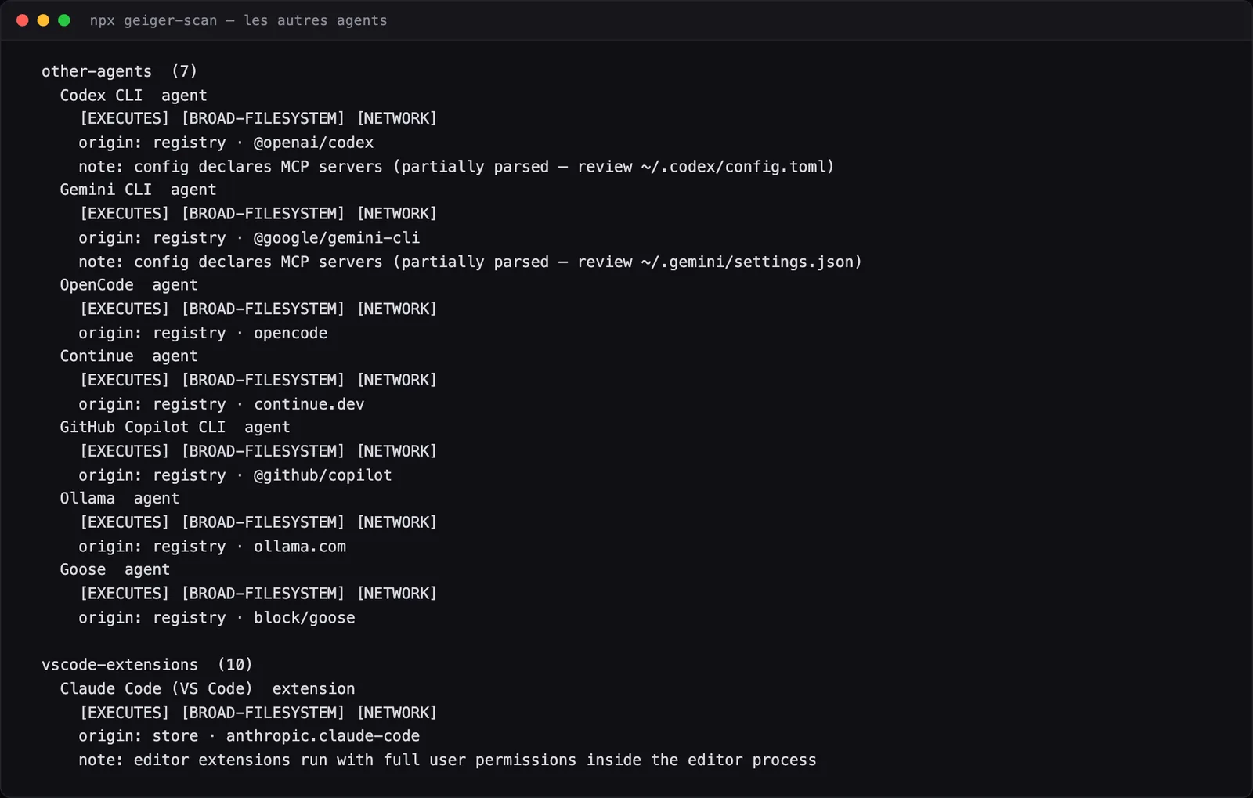The width and height of the screenshot is (1253, 798).
Task: Click the [NETWORK] tag under OpenCode
Action: coord(397,309)
